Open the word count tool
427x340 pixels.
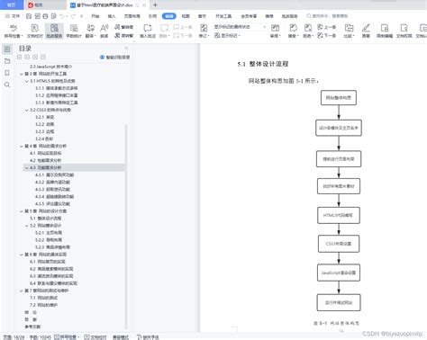coord(74,31)
